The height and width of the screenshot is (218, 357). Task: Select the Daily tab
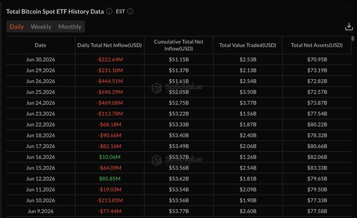17,27
